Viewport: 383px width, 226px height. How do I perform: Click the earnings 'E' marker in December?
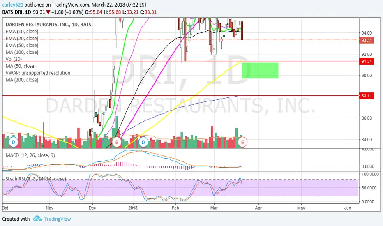(117, 142)
